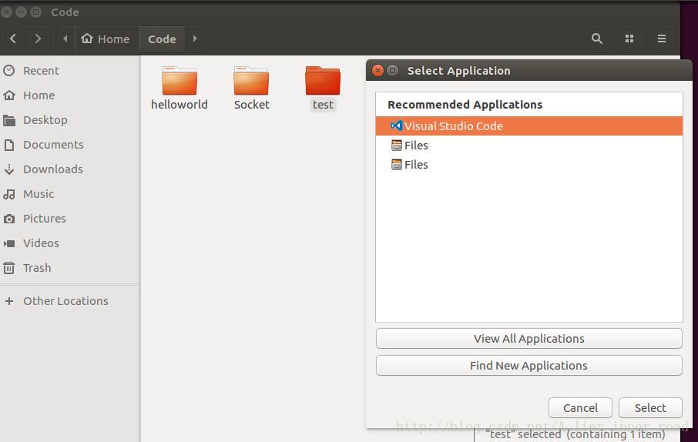Choose the second Files application entry

pyautogui.click(x=529, y=165)
